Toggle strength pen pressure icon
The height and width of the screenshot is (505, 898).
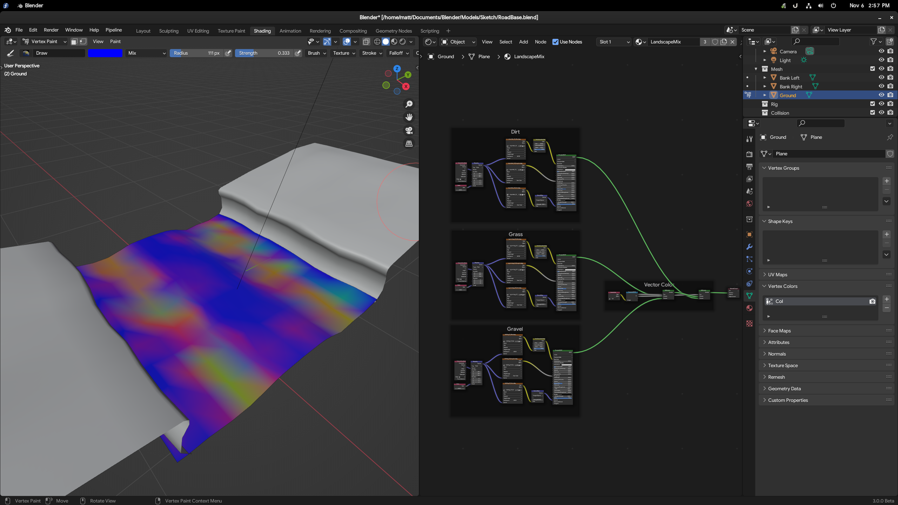click(x=298, y=53)
